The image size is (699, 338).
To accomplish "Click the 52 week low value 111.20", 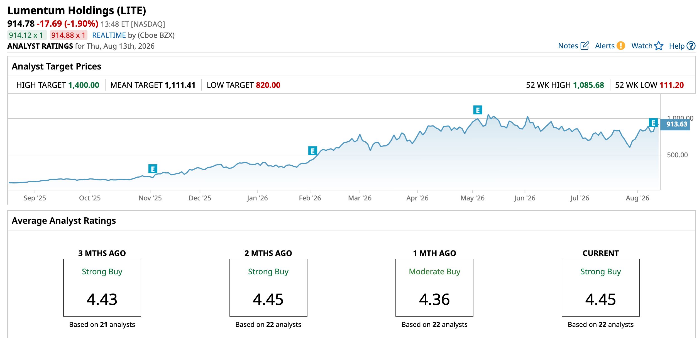I will (671, 85).
